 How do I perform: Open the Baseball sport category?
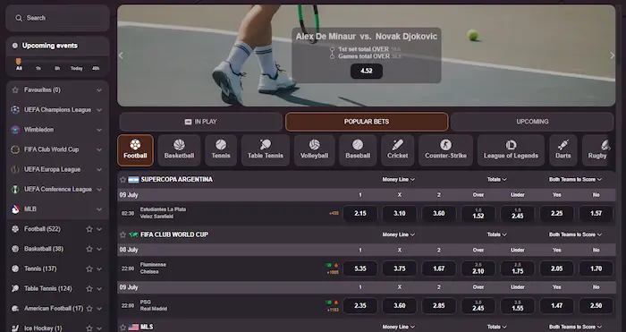[x=358, y=150]
